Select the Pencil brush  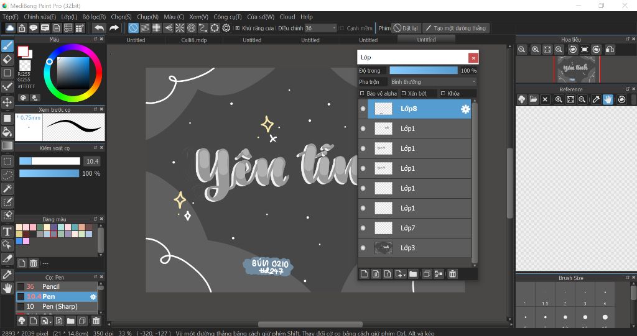tap(56, 286)
